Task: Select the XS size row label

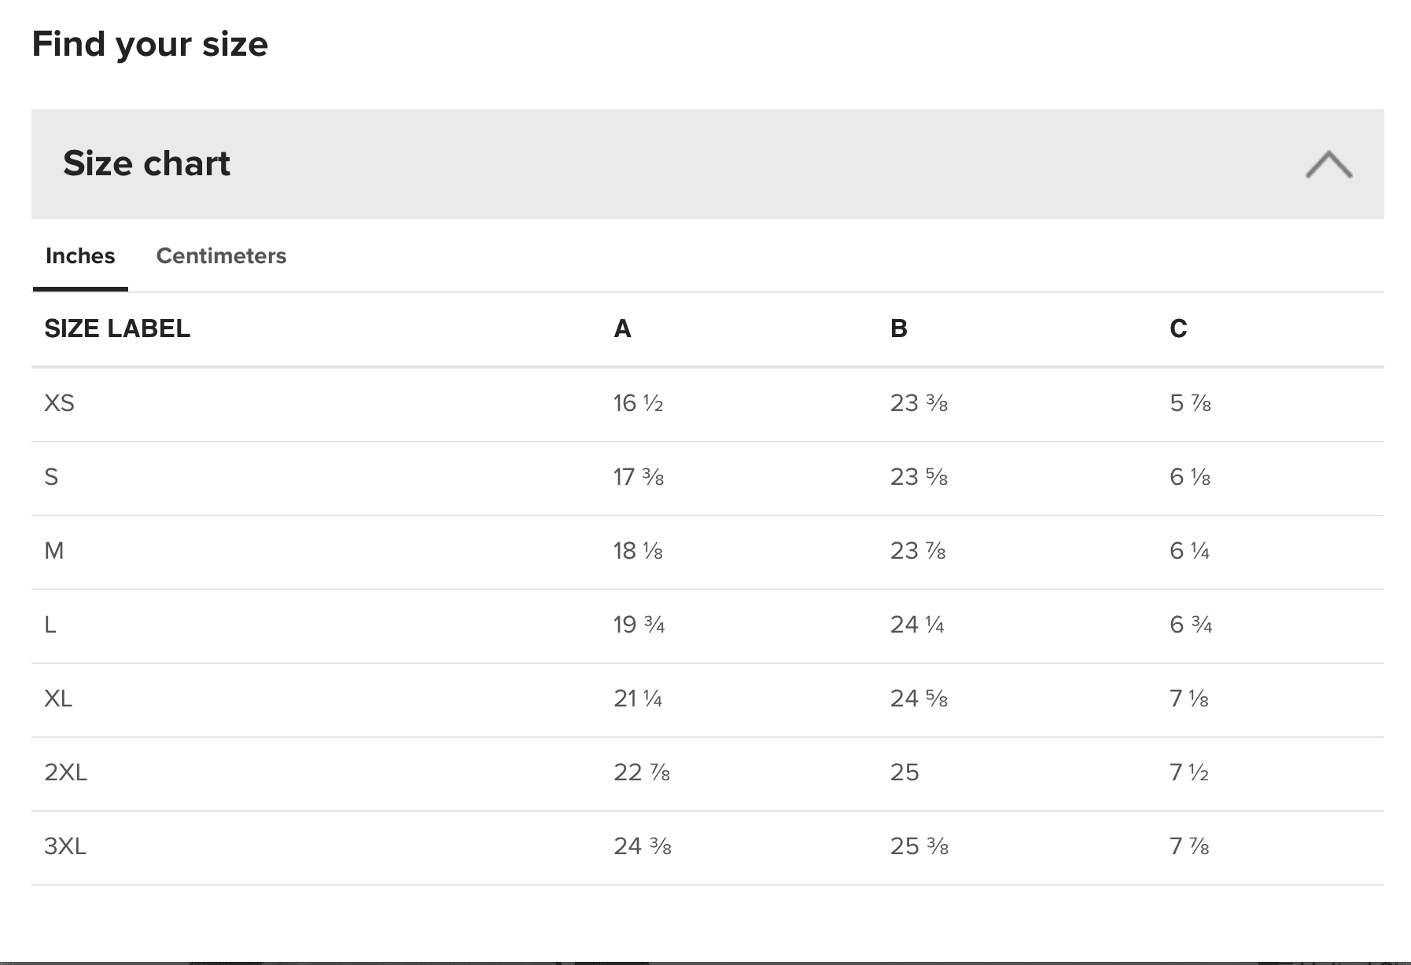Action: [60, 403]
